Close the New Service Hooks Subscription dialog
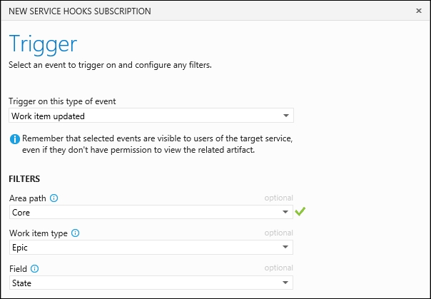This screenshot has width=431, height=299. [x=419, y=11]
